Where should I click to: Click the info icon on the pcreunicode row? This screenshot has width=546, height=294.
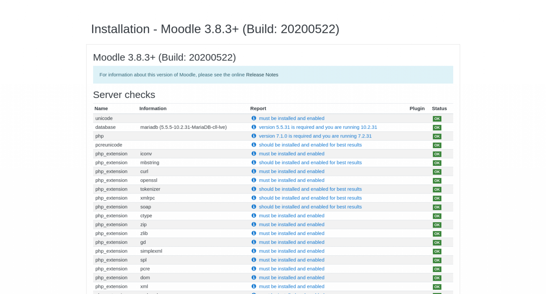coord(254,145)
